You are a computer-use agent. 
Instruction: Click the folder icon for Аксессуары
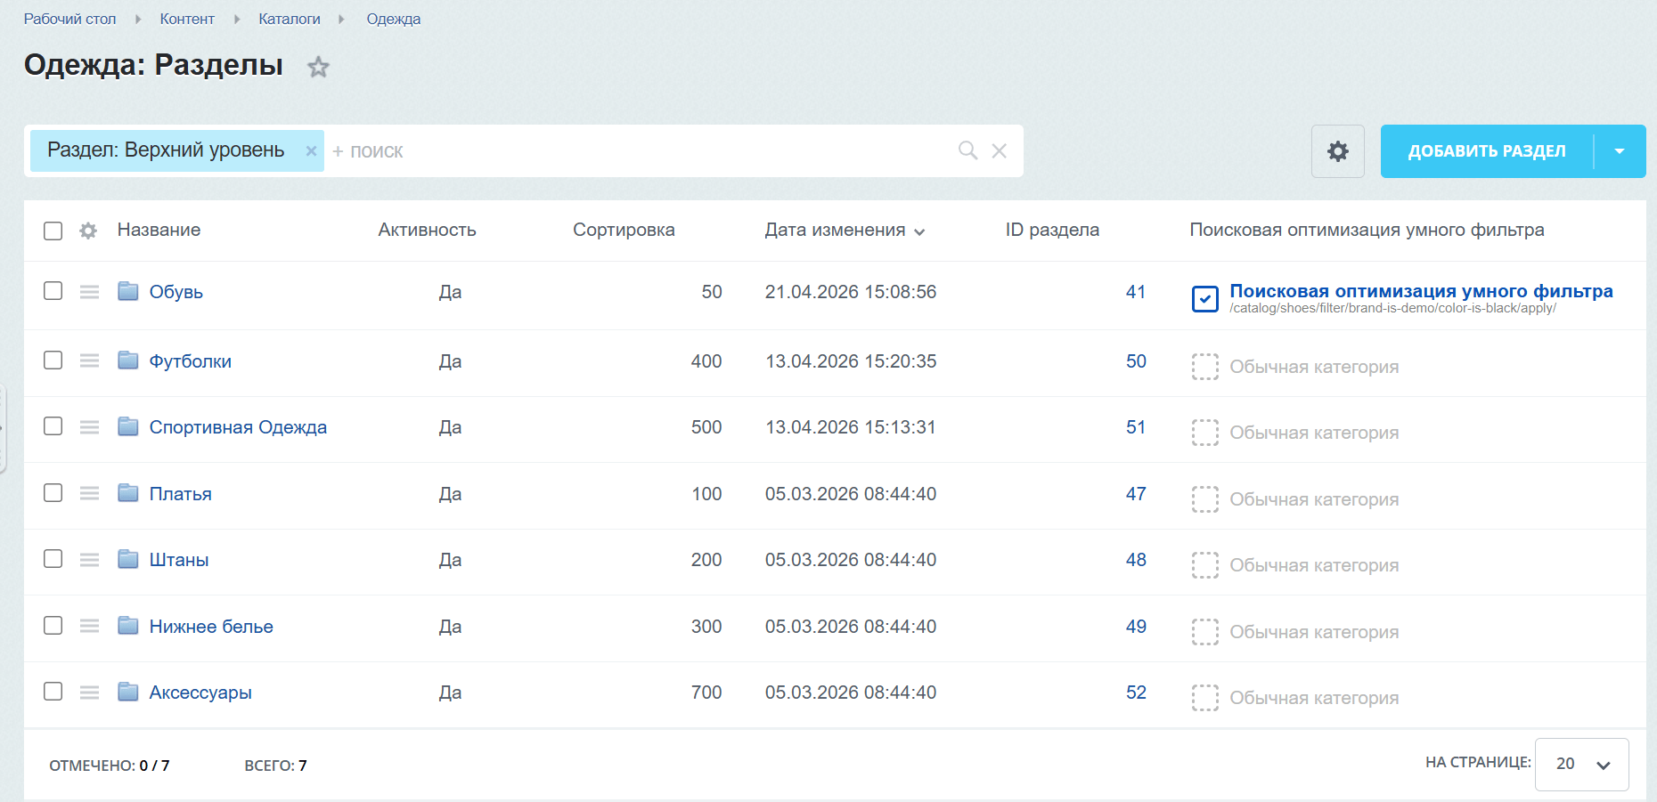pos(128,692)
